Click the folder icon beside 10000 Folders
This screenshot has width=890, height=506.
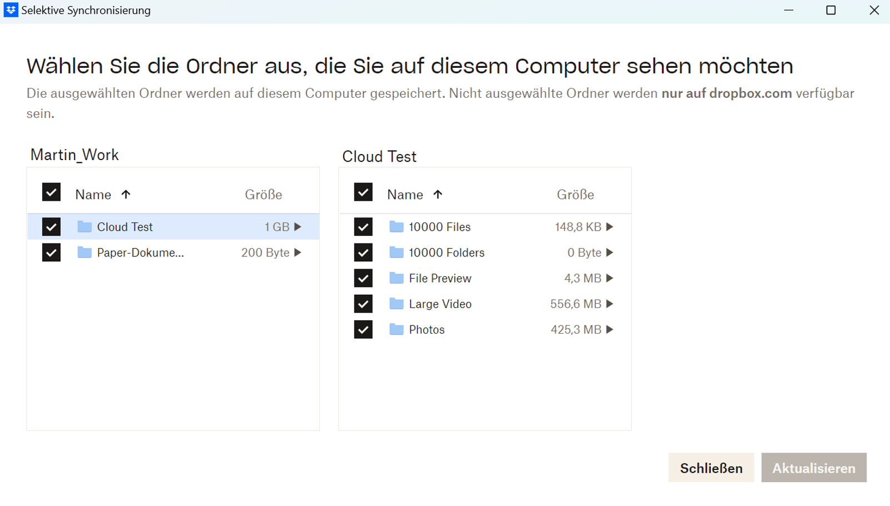(x=396, y=252)
